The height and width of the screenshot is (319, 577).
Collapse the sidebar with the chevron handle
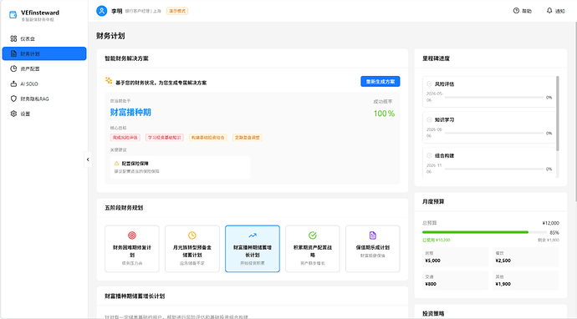88,159
